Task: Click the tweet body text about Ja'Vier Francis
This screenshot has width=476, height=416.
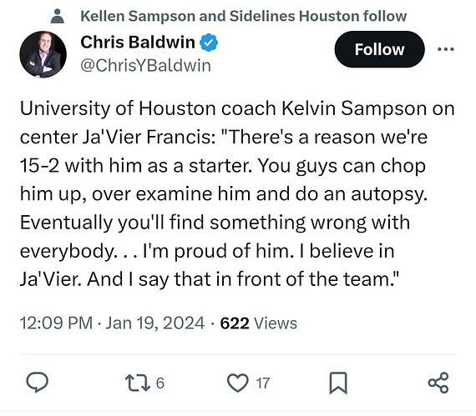Action: click(237, 194)
